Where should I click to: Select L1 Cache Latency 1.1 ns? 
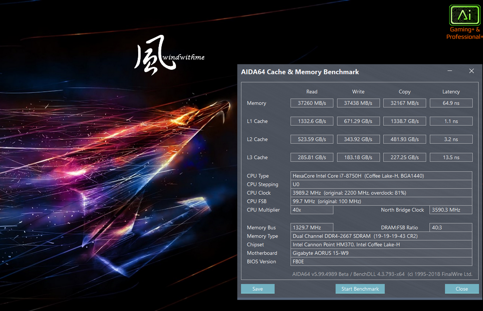pos(451,121)
